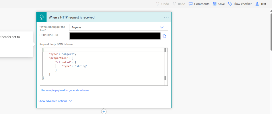The height and width of the screenshot is (114, 272).
Task: Open the trigger card ellipsis menu
Action: tap(166, 17)
